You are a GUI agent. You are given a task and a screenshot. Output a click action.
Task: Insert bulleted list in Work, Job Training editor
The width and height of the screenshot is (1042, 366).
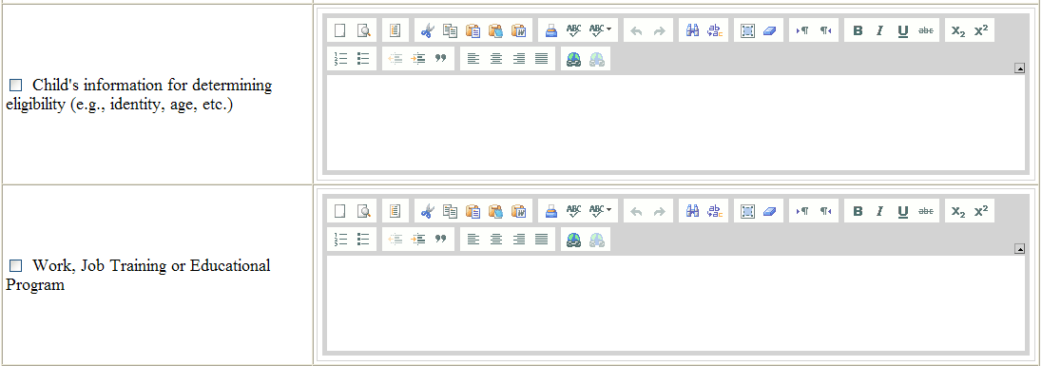[363, 240]
